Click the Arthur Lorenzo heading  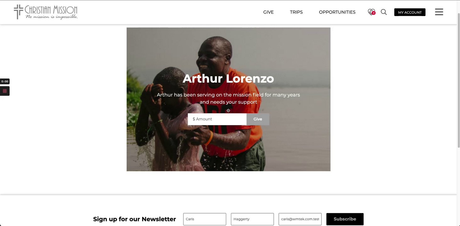point(228,78)
